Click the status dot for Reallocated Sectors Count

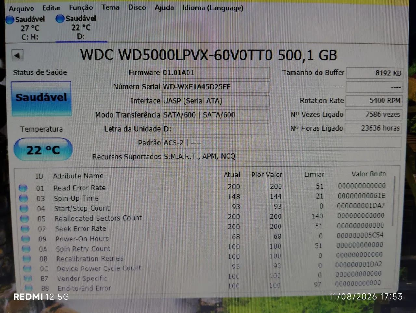click(24, 218)
